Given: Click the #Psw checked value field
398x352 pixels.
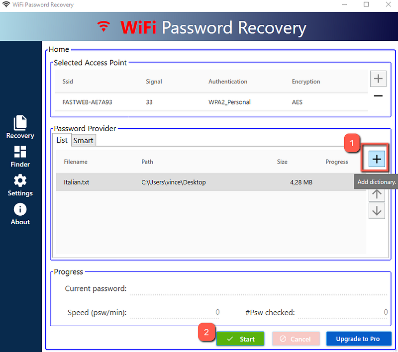Looking at the screenshot, I should pyautogui.click(x=343, y=312).
